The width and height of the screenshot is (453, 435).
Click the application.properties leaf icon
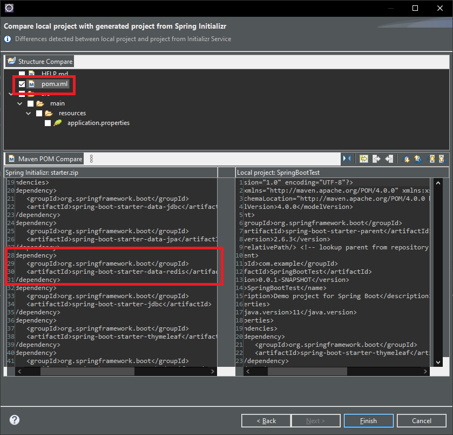coord(57,123)
